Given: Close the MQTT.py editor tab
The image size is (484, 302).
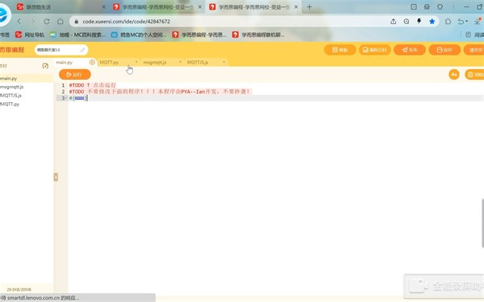Looking at the screenshot, I should tap(136, 62).
